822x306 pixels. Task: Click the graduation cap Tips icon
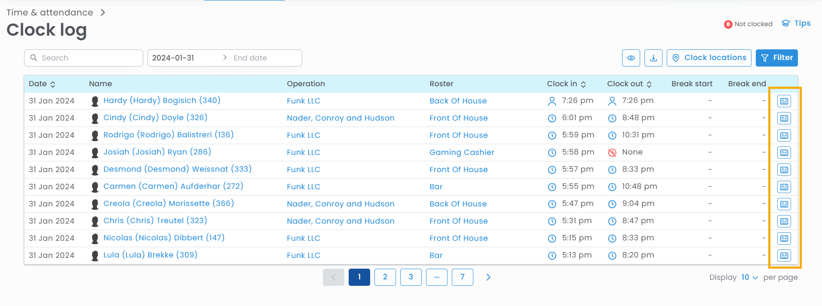pyautogui.click(x=785, y=24)
